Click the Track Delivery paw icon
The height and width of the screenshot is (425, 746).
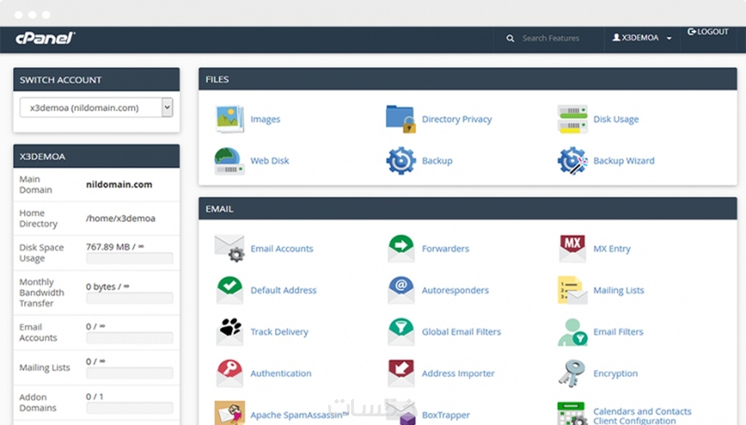[x=230, y=332]
